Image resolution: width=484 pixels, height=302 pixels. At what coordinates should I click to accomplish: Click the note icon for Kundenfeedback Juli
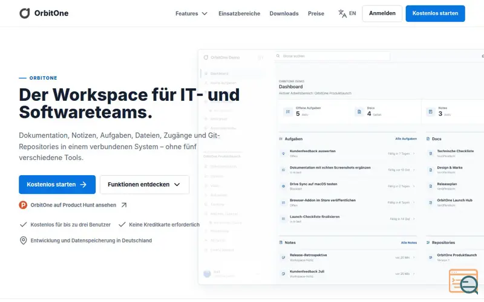[x=283, y=274]
